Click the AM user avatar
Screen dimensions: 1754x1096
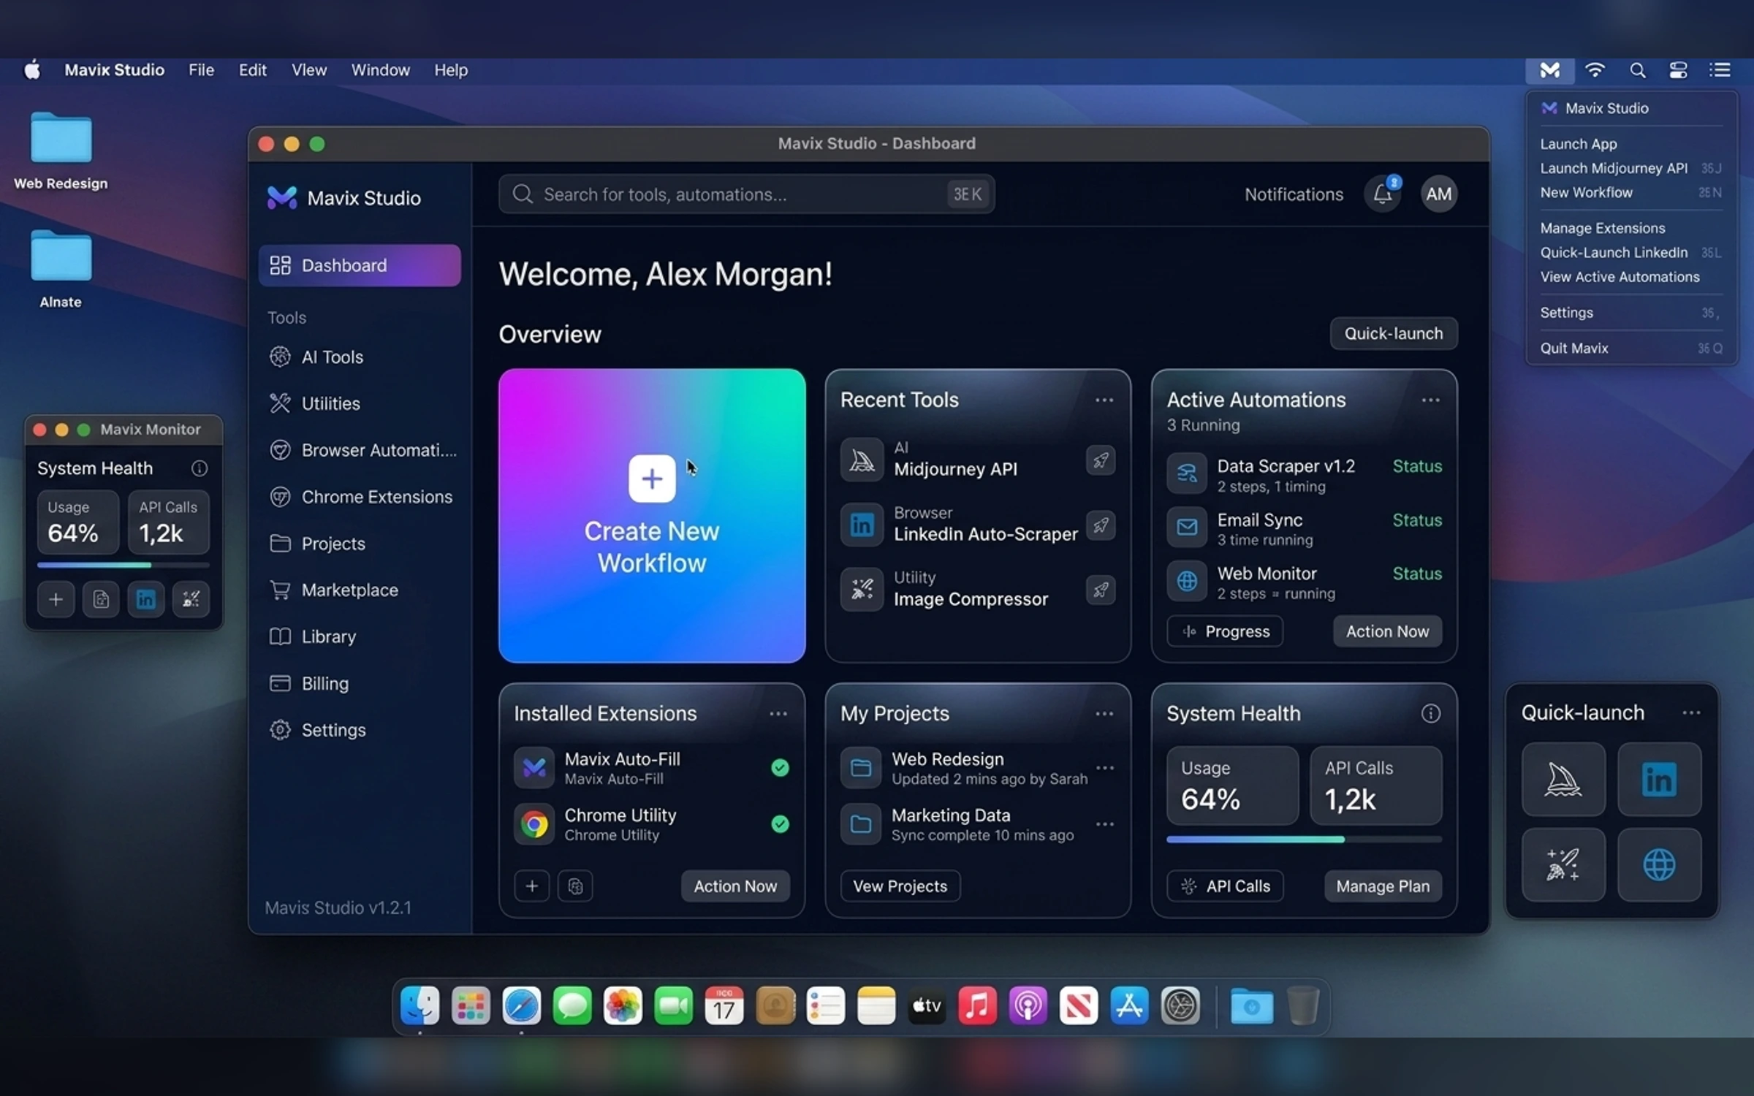tap(1438, 194)
